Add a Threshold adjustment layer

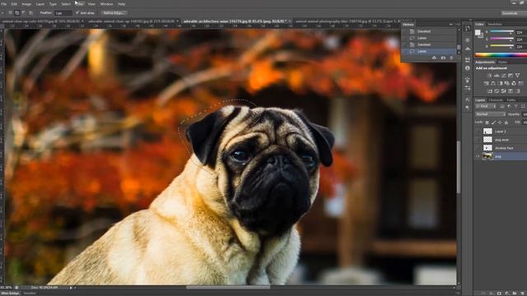[503, 91]
